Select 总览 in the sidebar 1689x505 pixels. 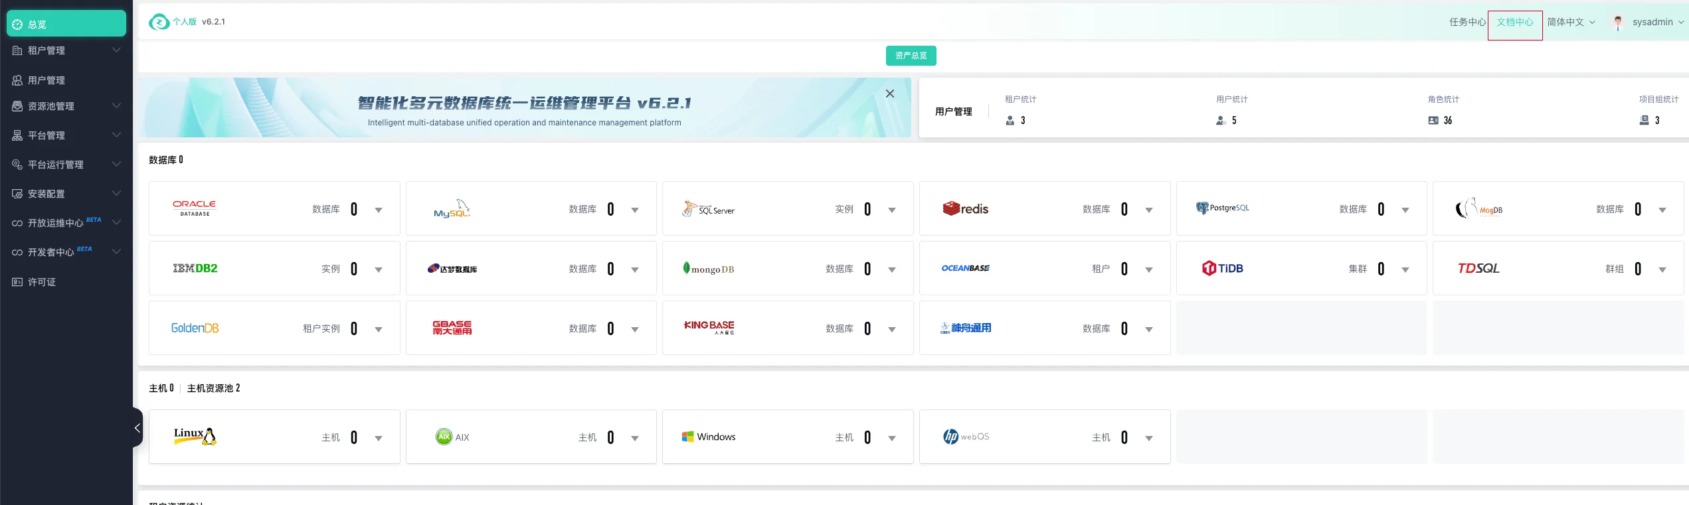point(66,24)
